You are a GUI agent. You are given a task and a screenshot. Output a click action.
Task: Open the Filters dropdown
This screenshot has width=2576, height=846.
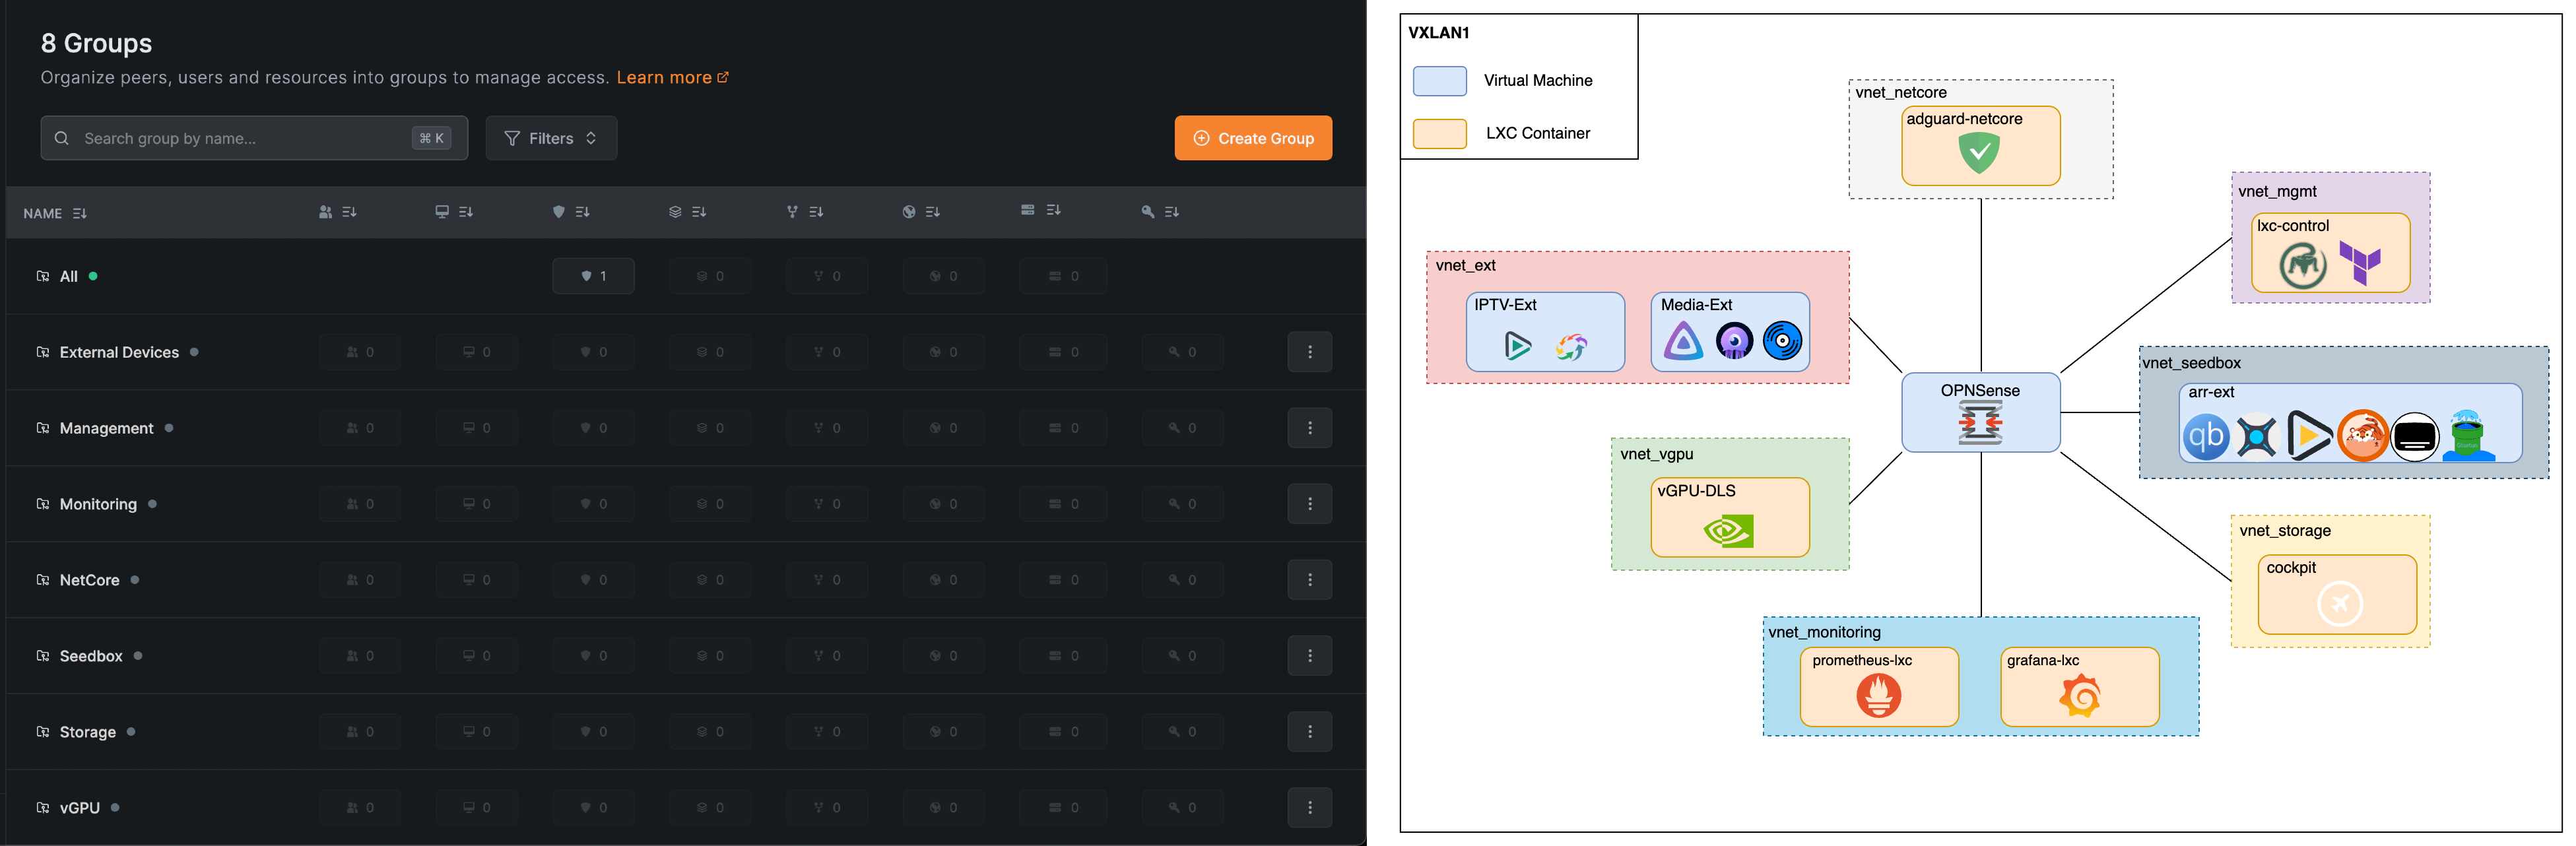551,138
